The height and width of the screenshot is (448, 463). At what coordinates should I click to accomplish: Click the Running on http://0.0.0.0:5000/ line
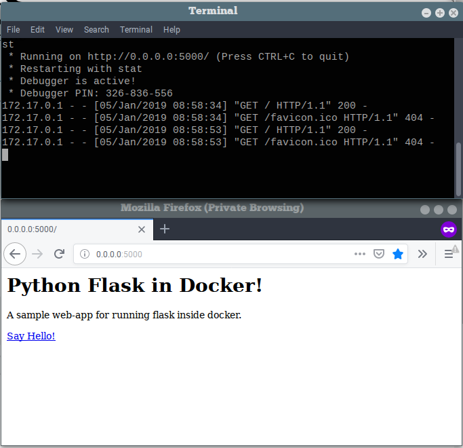click(x=179, y=57)
